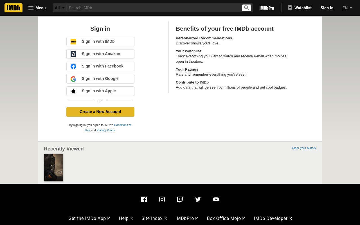
Task: Open the IMDbPro footer link
Action: coord(187,219)
